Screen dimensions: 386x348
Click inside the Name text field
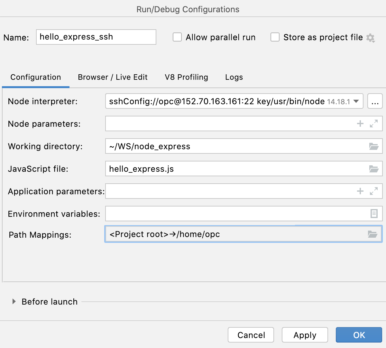(x=96, y=37)
